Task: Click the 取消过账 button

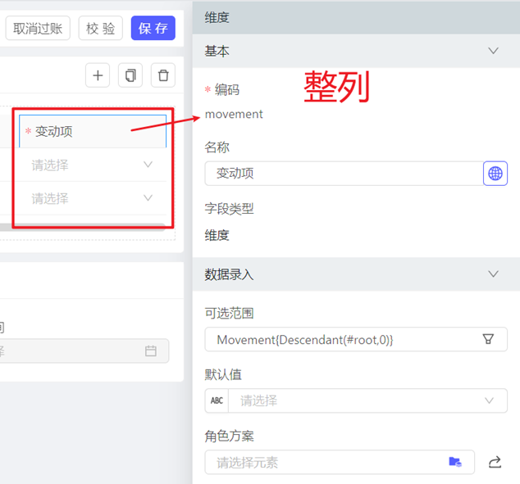Action: pos(37,29)
